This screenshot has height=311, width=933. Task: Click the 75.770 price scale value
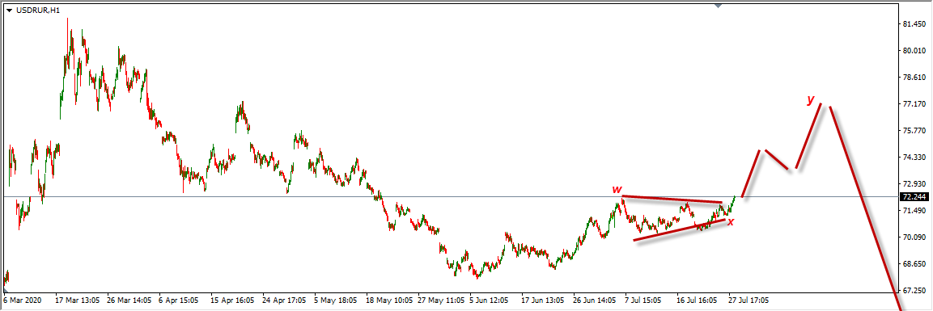coord(914,131)
